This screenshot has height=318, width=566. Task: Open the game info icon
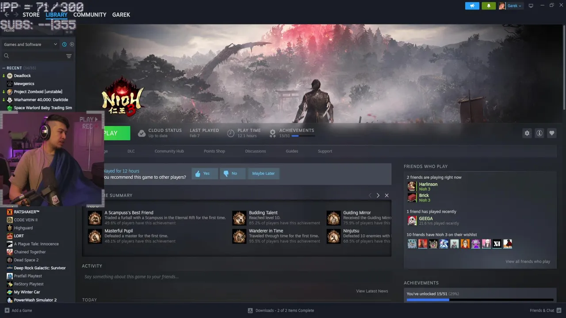pyautogui.click(x=539, y=133)
